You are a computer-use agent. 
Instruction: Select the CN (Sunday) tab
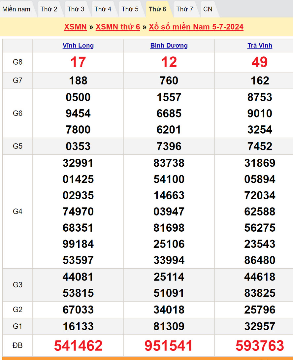pos(208,9)
